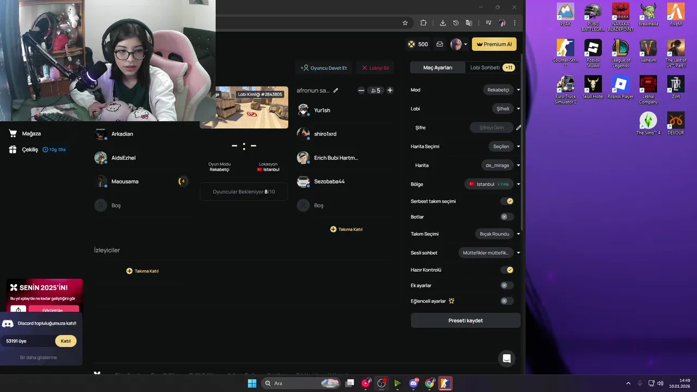Viewport: 697px width, 392px height.
Task: Show hidden system tray icons
Action: pos(628,383)
